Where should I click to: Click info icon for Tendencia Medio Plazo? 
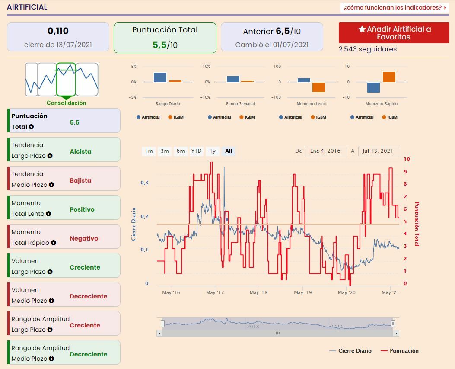click(51, 185)
